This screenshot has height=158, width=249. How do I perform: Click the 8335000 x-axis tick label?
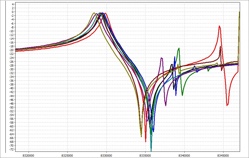tap(145, 156)
